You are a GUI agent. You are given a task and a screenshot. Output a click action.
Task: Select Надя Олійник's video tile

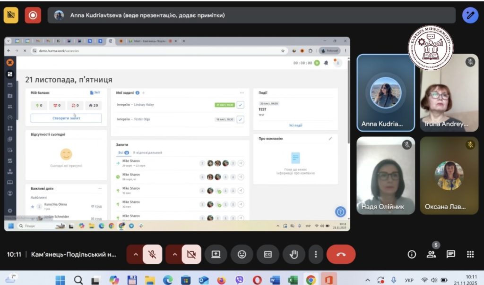pos(386,175)
